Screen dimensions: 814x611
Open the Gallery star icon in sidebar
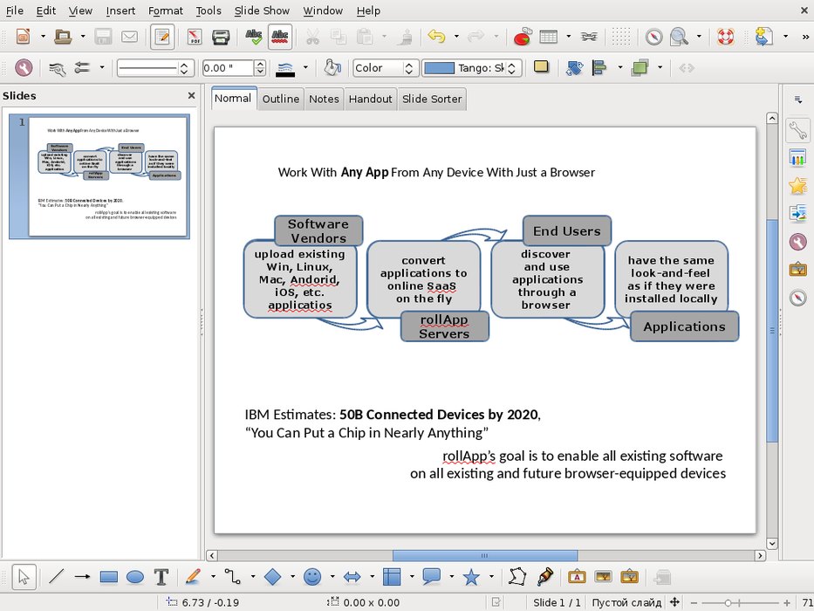pyautogui.click(x=797, y=186)
